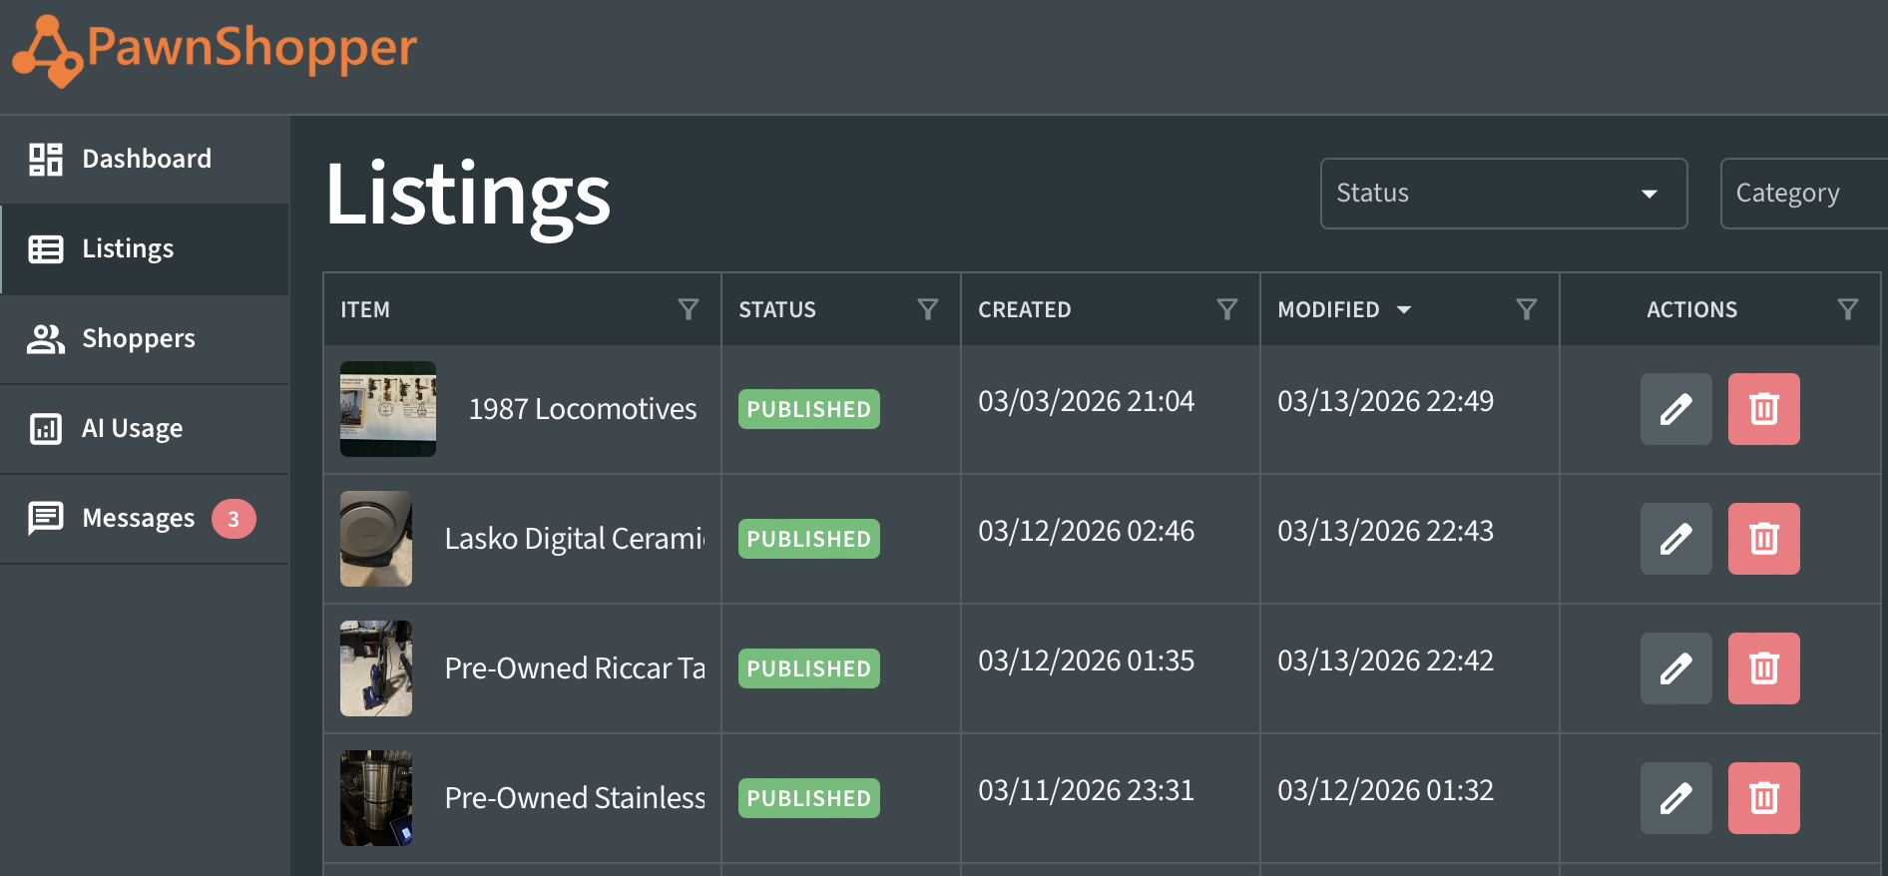Click modified date 03/13/2026 22:42
The width and height of the screenshot is (1888, 876).
[x=1385, y=660]
